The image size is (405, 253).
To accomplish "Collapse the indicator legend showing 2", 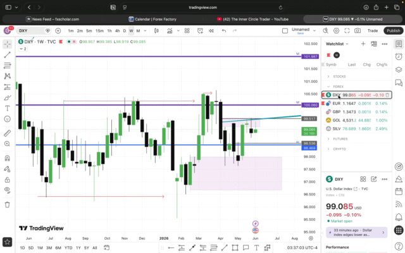I will point(23,49).
